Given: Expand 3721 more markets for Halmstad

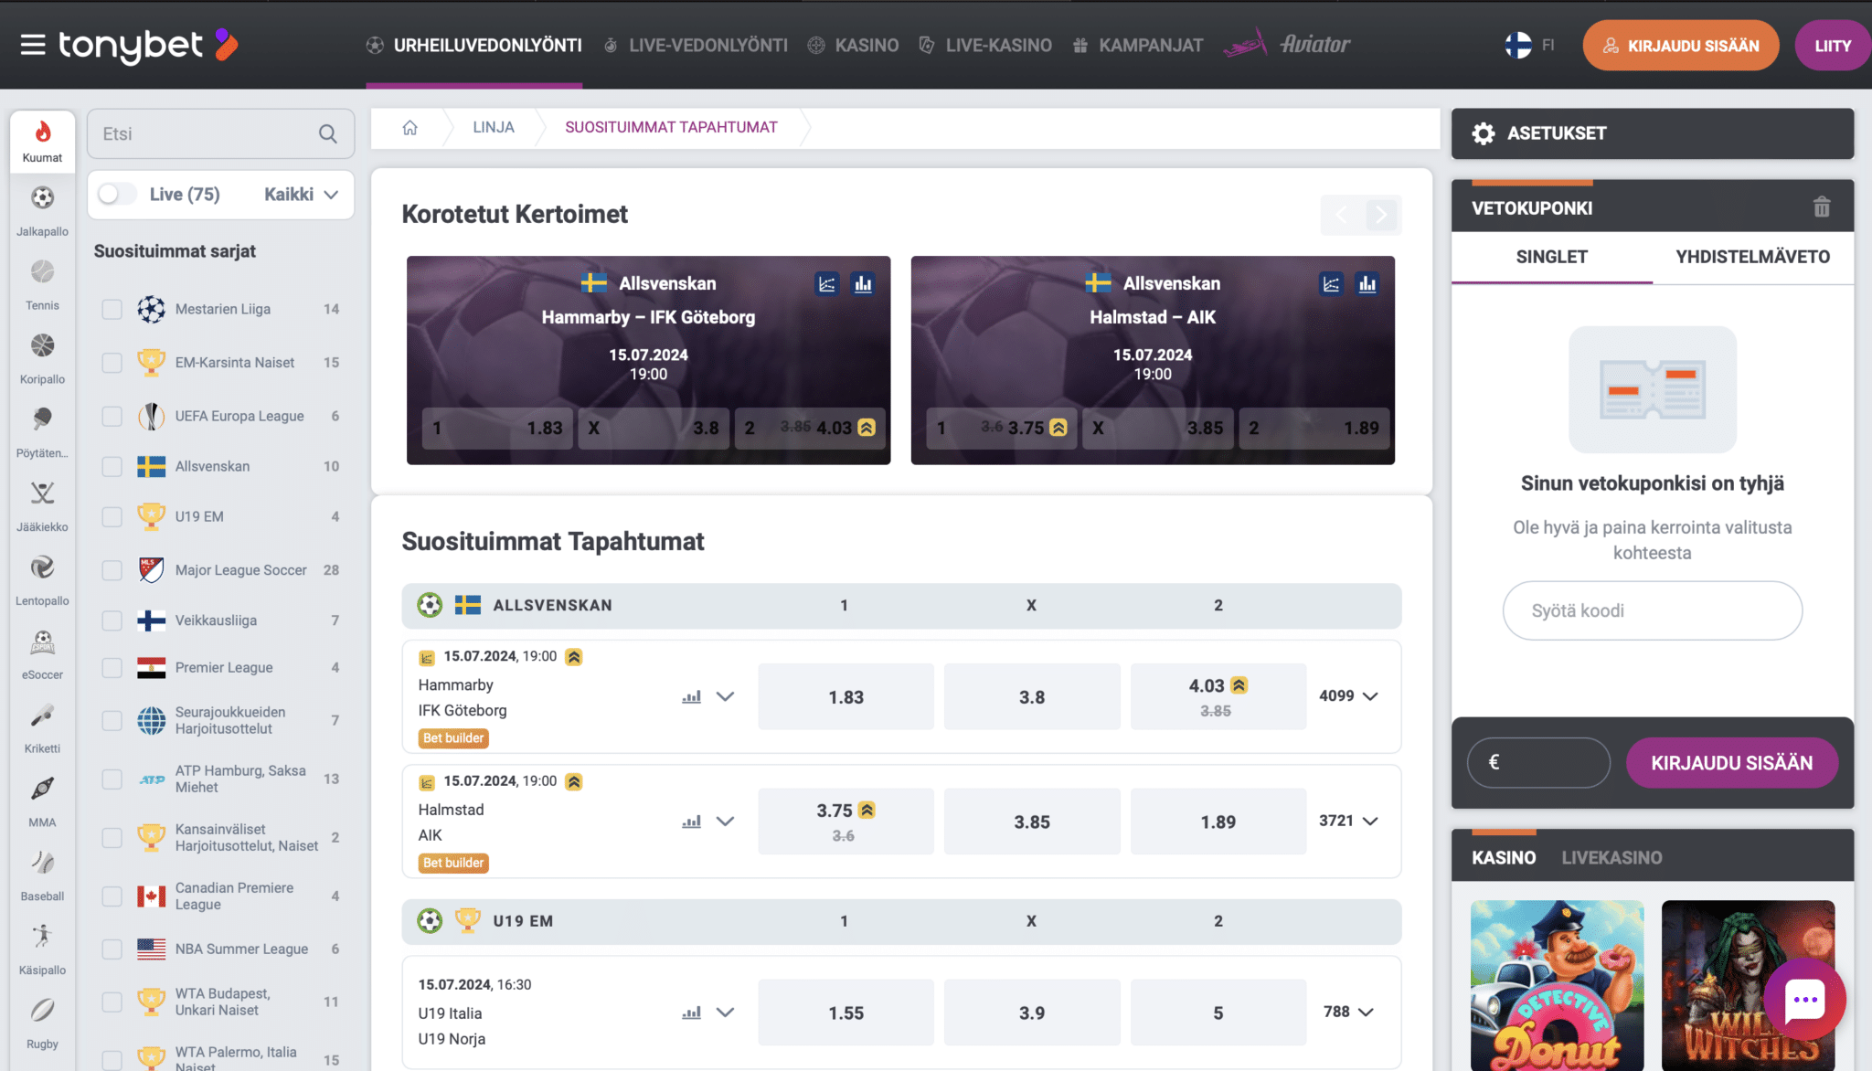Looking at the screenshot, I should [x=1348, y=821].
